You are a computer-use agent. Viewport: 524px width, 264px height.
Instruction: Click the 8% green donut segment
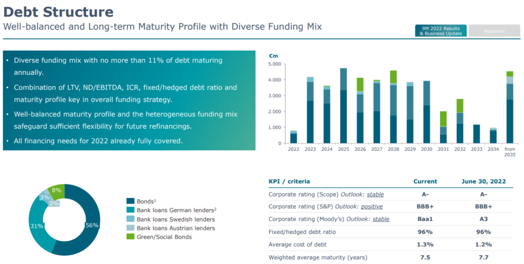point(57,191)
